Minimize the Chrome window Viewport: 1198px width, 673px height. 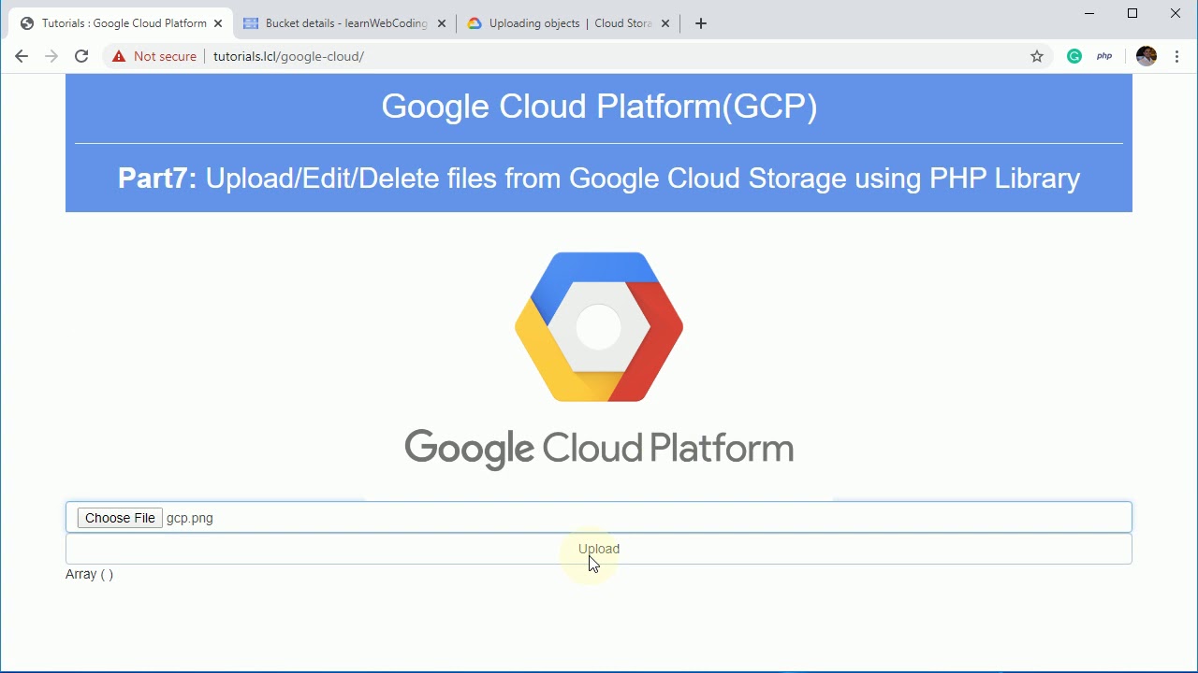1089,13
